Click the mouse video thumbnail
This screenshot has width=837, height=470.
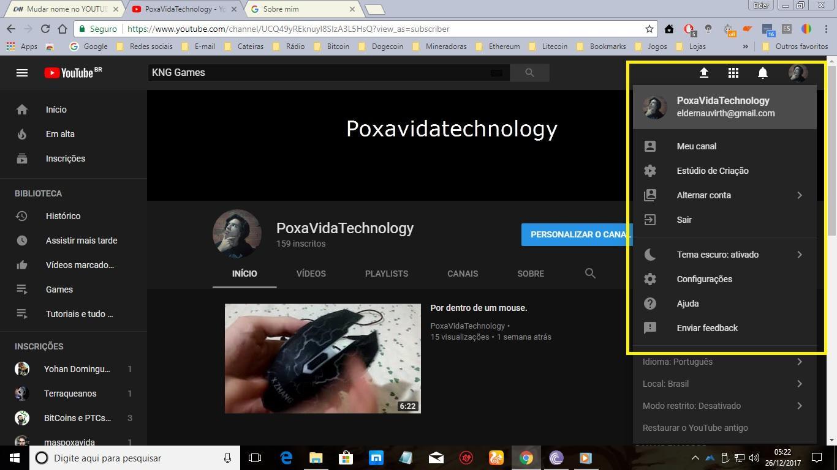pos(323,359)
